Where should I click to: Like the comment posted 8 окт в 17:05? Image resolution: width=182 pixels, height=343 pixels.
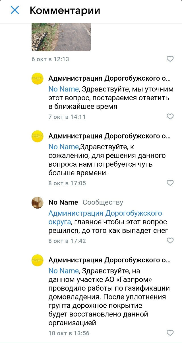170,183
